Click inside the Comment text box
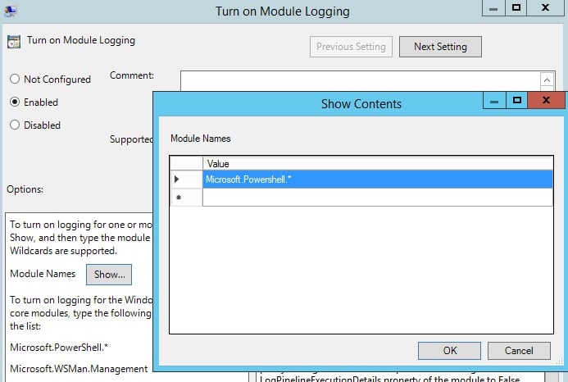 point(360,81)
